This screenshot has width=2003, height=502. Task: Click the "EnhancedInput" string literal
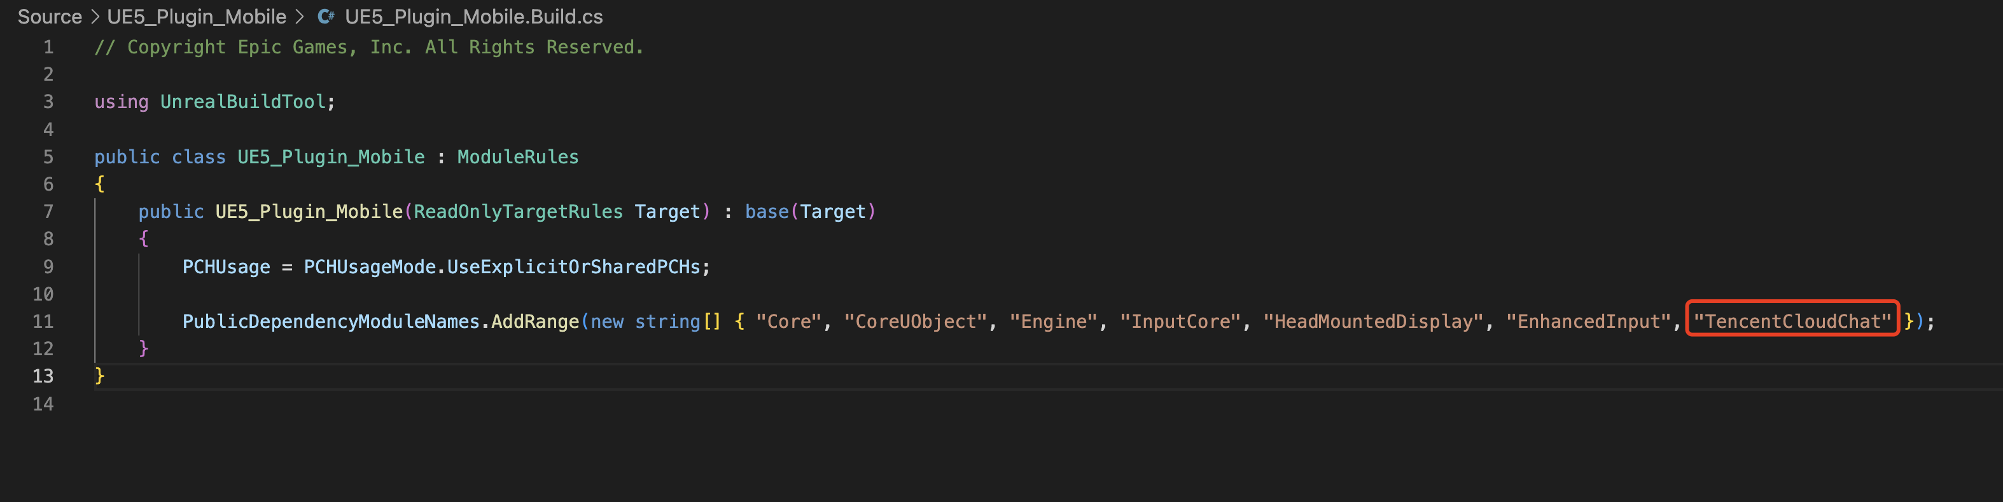click(x=1589, y=322)
